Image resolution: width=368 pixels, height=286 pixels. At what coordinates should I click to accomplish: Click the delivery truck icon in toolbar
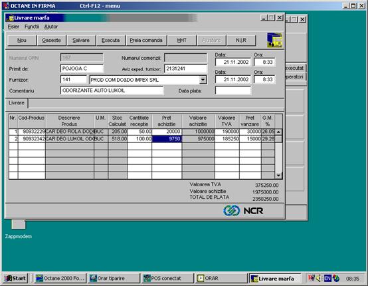274,40
